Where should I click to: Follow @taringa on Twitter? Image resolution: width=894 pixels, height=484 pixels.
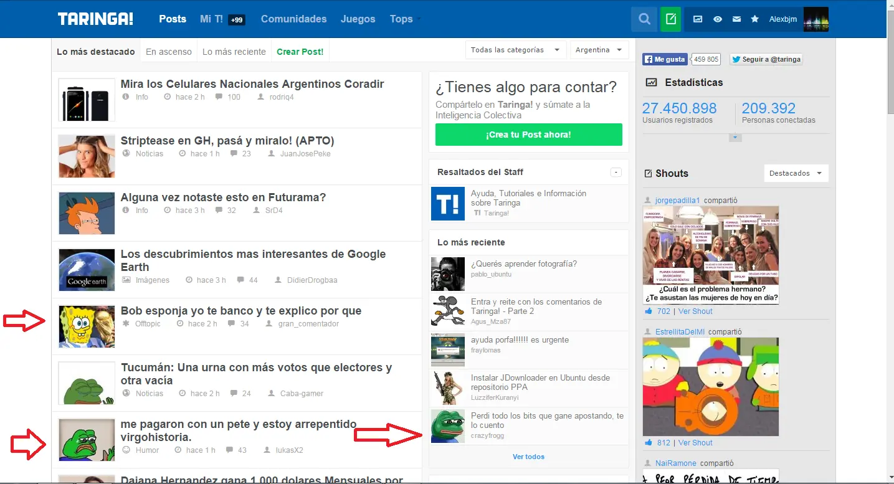[x=766, y=59]
